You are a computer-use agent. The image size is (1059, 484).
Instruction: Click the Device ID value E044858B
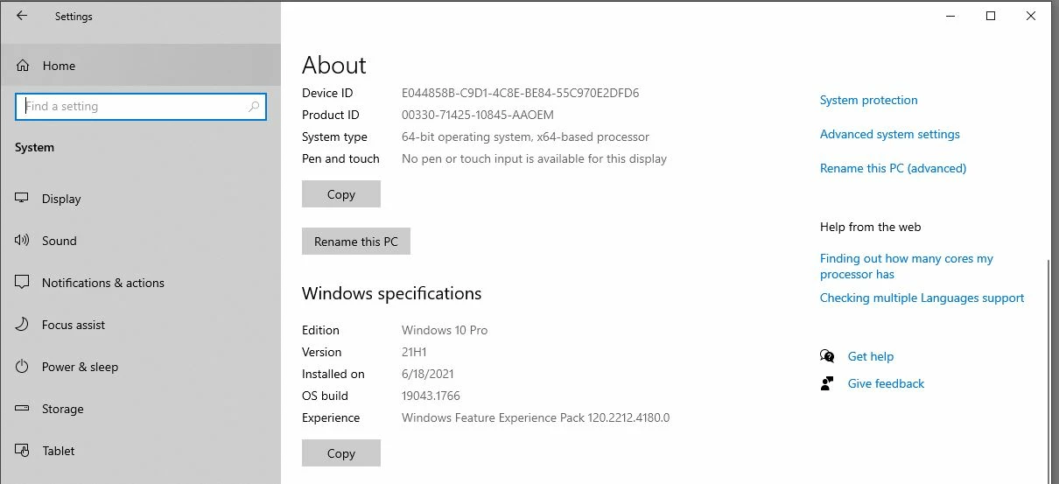click(521, 93)
